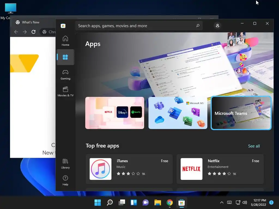This screenshot has width=279, height=209.
Task: Open Help in Microsoft Store
Action: (65, 181)
